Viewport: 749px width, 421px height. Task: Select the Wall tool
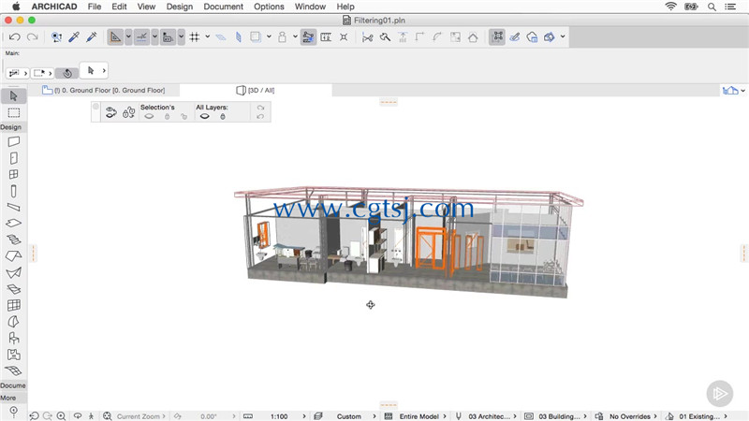coord(13,141)
